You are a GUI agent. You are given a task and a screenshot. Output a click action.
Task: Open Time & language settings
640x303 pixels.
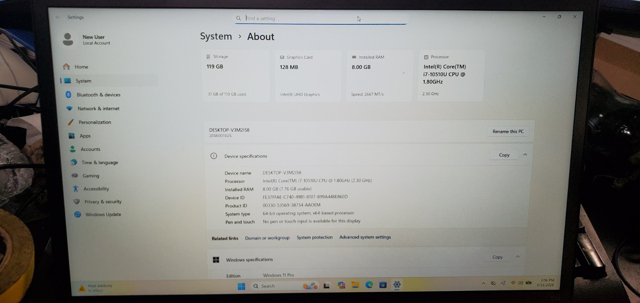coord(99,163)
